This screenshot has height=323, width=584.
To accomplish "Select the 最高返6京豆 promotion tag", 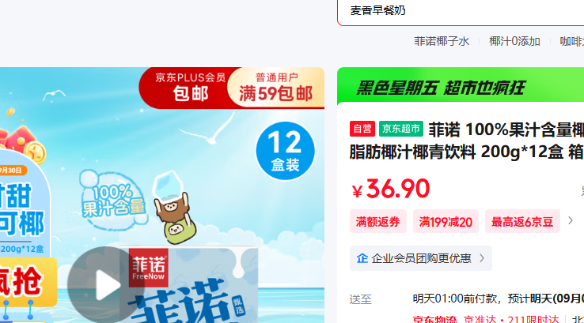I will pos(522,222).
